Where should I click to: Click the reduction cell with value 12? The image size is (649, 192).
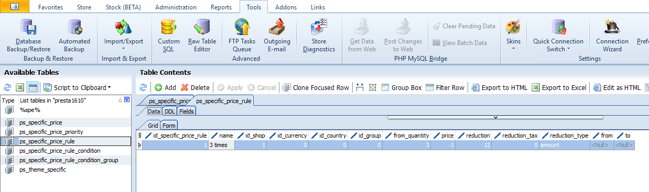pos(473,145)
